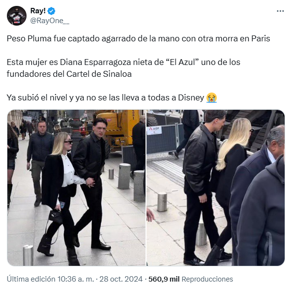293x288 pixels.
Task: Open the three-dot more options menu
Action: (x=280, y=11)
